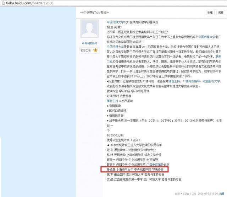Click the row 姜逸磊 上海市三女中 中央戏剧学院
Image resolution: width=227 pixels, height=197 pixels.
click(x=135, y=170)
